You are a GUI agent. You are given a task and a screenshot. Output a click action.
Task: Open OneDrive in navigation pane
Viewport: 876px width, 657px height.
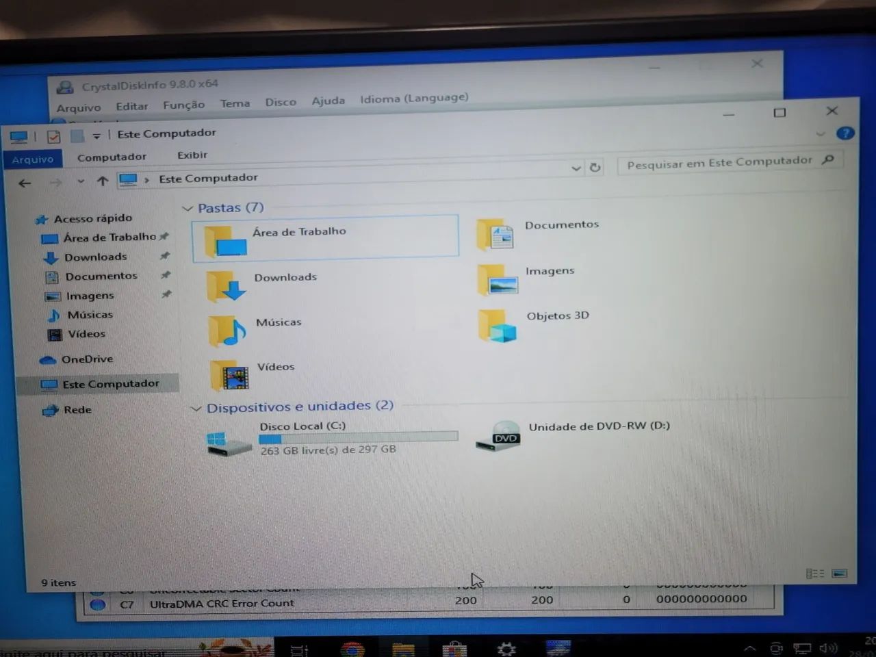(x=87, y=359)
